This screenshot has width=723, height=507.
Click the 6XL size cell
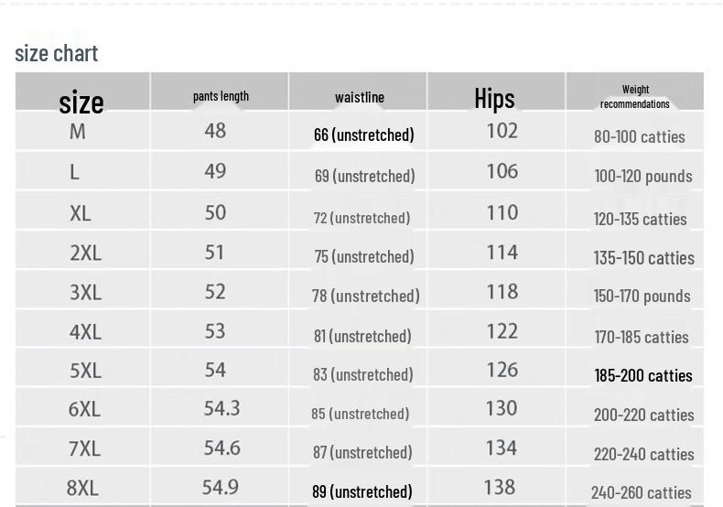point(84,409)
